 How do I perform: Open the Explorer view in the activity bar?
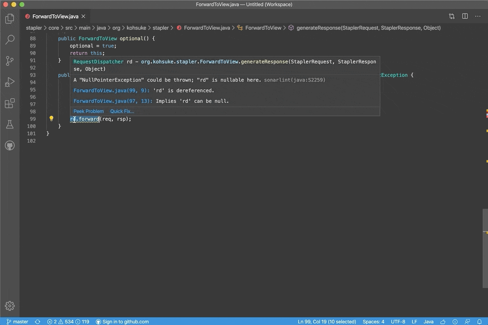pyautogui.click(x=10, y=19)
